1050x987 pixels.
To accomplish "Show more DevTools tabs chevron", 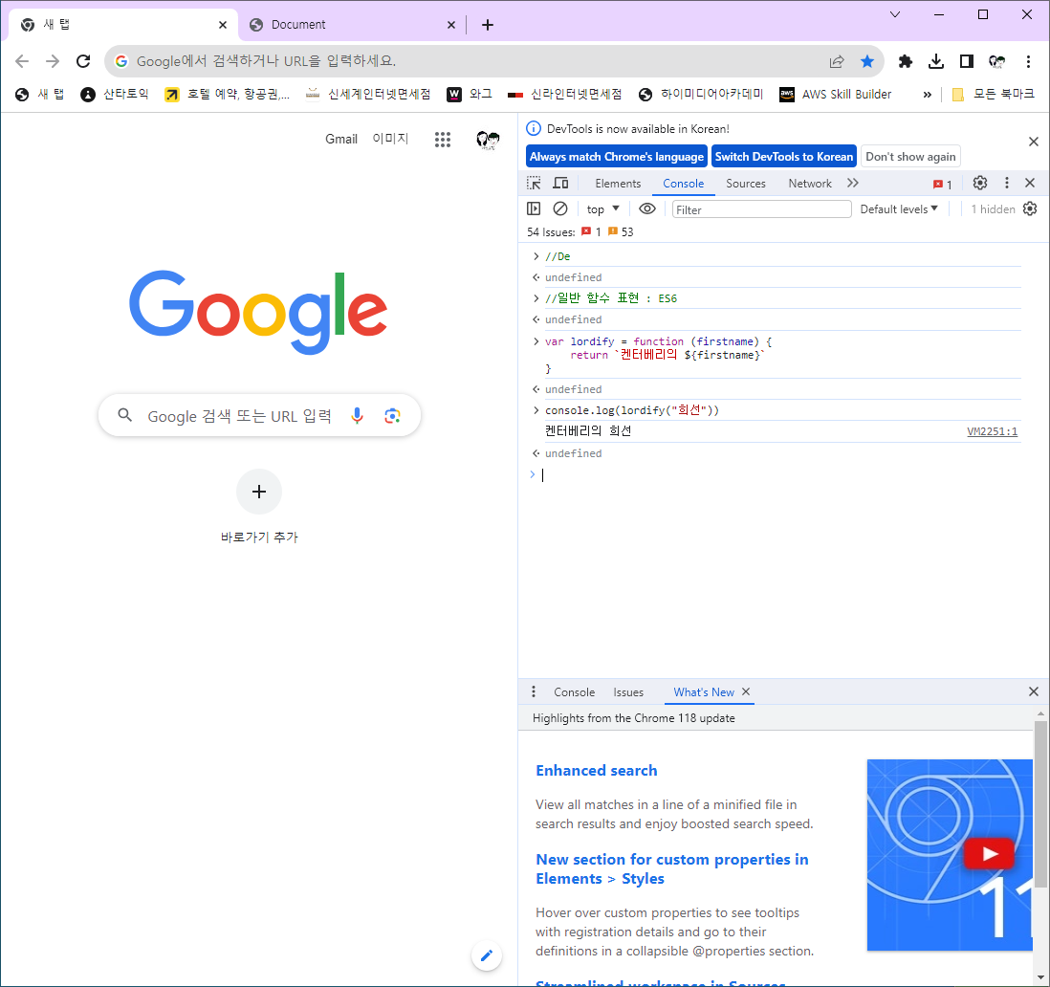I will [x=852, y=183].
